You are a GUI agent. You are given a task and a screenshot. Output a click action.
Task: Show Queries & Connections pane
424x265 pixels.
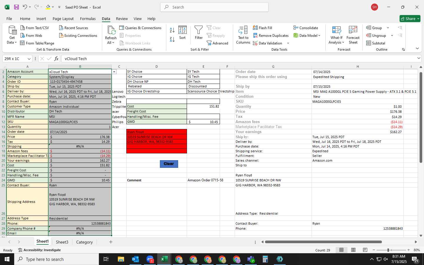(x=140, y=28)
